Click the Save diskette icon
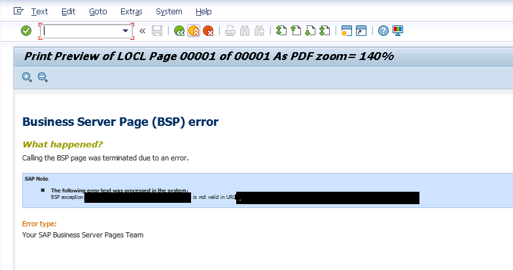Image resolution: width=513 pixels, height=270 pixels. tap(157, 31)
